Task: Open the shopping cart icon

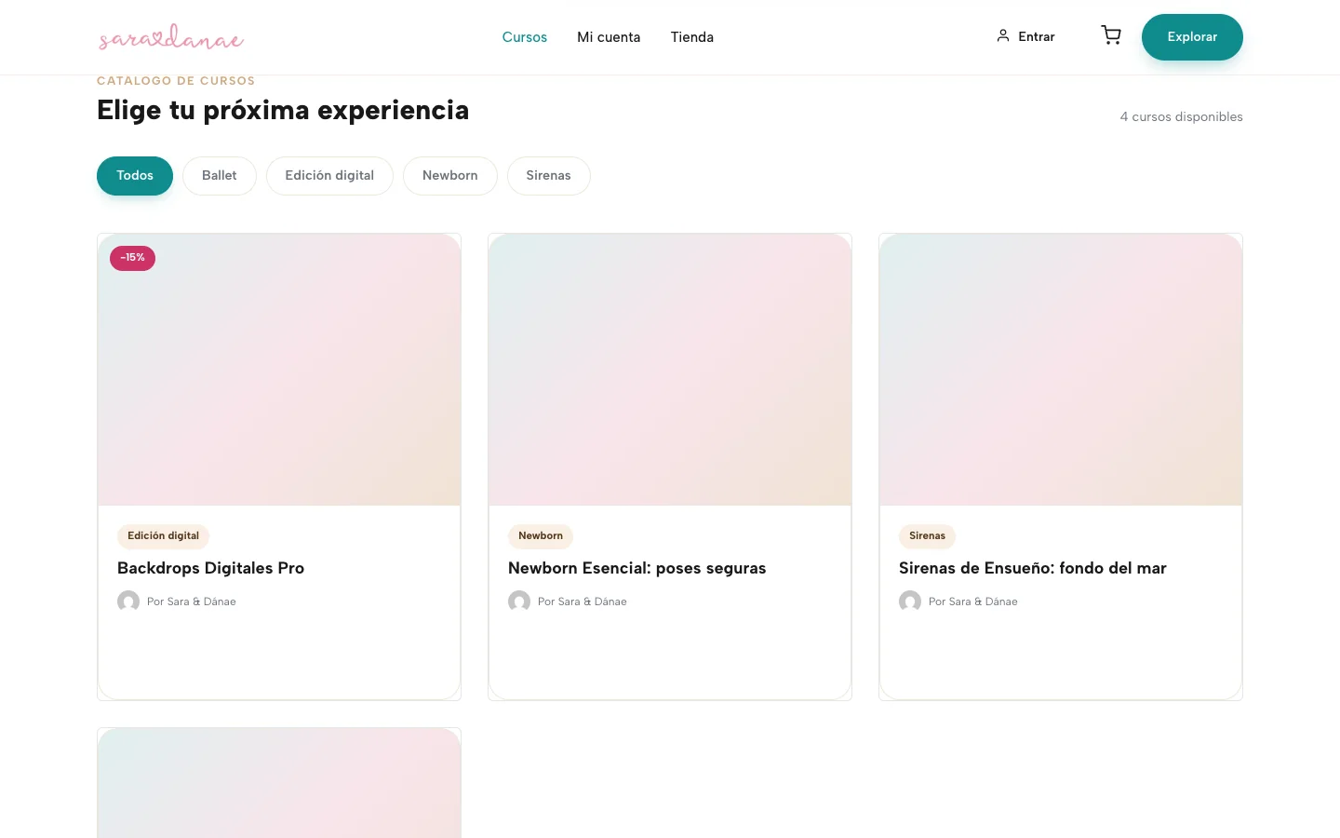Action: coord(1111,35)
